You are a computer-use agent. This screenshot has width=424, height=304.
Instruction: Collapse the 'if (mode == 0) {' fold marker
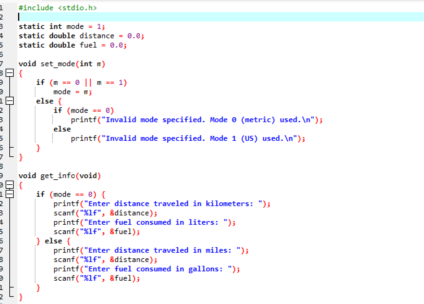pyautogui.click(x=10, y=194)
